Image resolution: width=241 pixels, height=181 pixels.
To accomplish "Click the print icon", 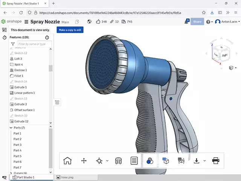I will [216, 161].
